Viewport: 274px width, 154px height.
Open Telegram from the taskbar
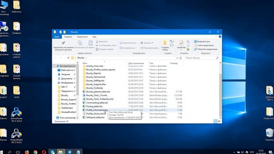69,152
